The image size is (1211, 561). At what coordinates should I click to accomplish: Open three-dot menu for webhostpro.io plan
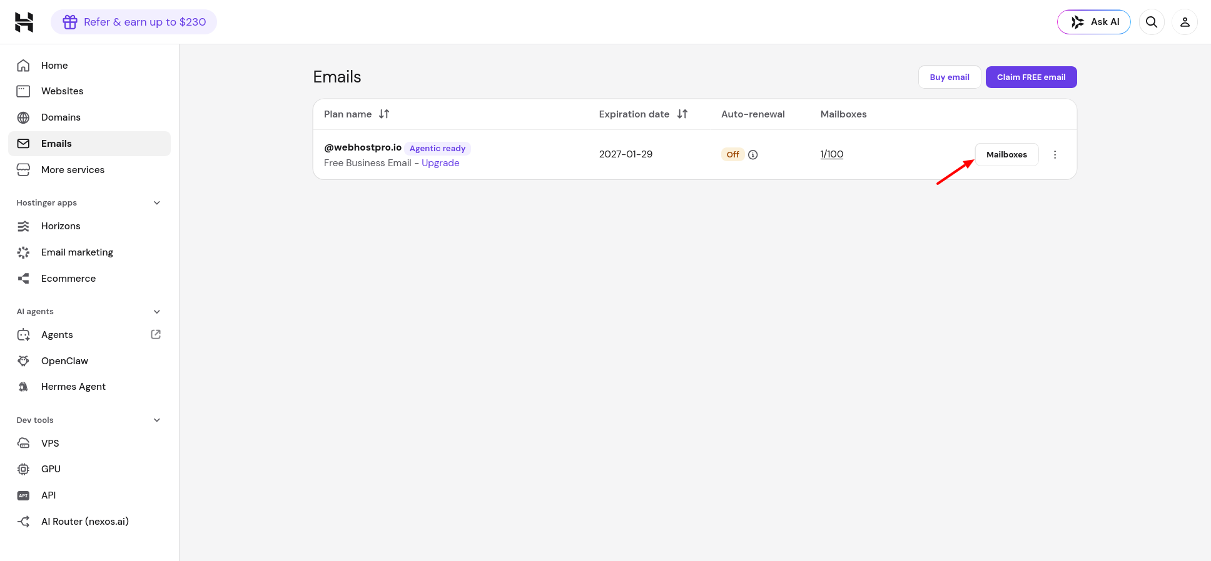(x=1055, y=155)
